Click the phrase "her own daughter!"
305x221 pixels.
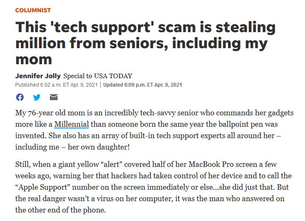[99, 147]
